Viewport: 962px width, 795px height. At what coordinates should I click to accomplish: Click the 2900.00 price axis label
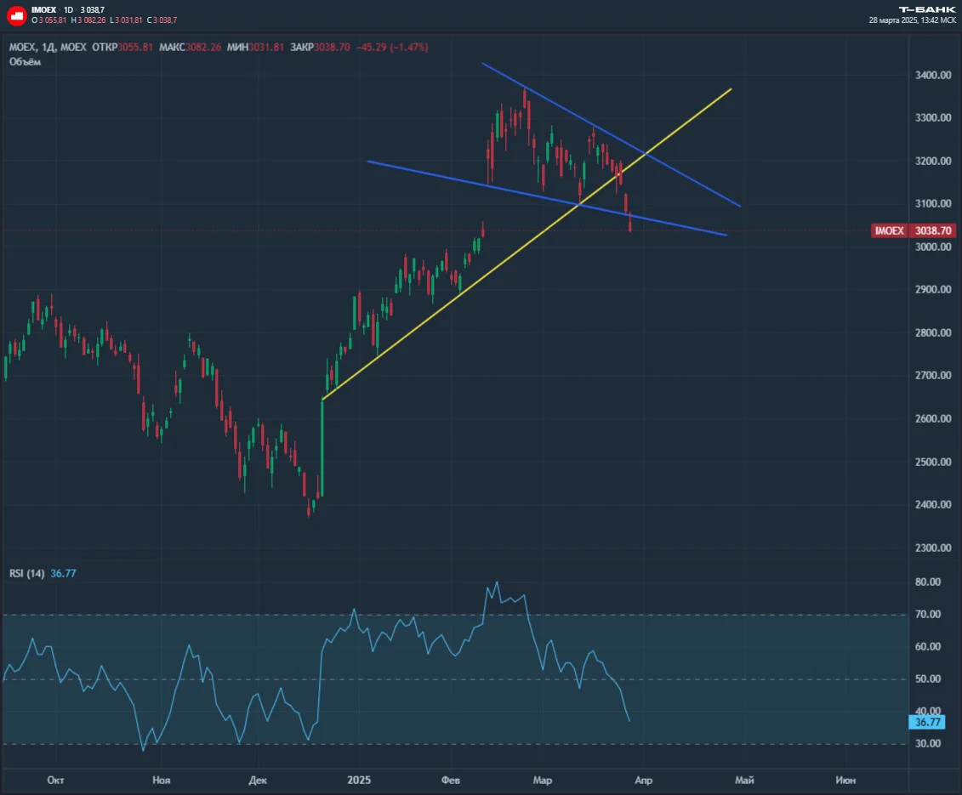(x=933, y=290)
